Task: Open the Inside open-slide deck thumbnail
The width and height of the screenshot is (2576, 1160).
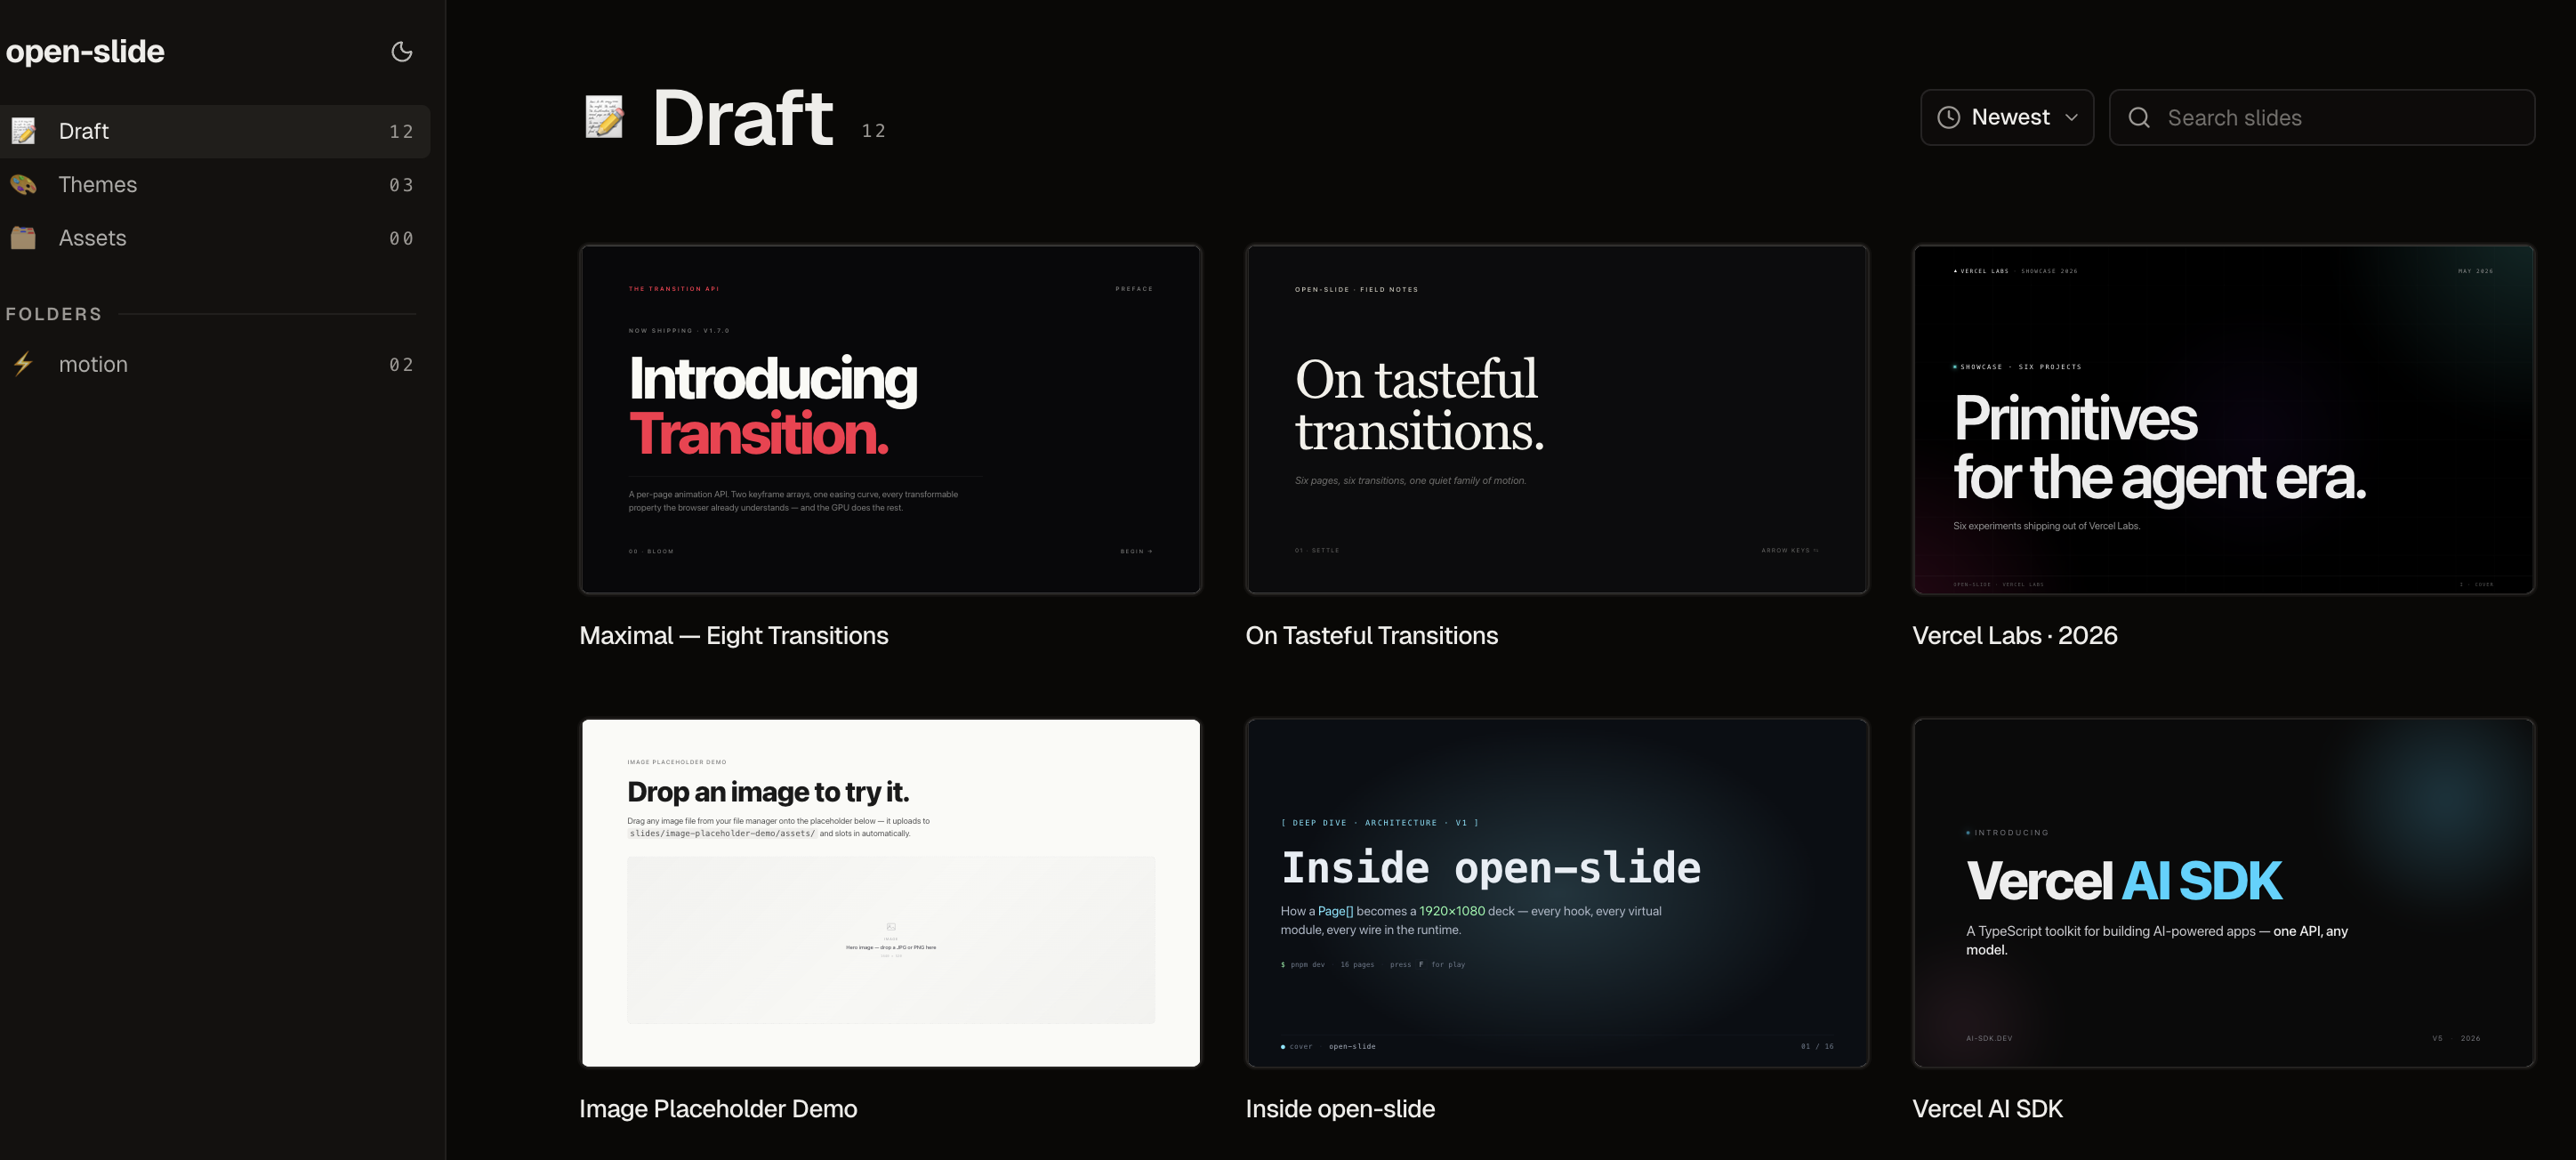Action: (1556, 892)
